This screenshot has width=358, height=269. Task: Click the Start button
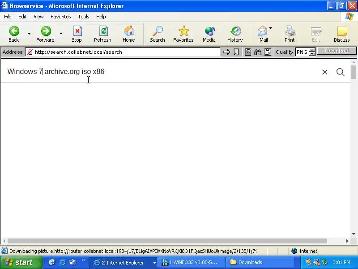point(21,262)
